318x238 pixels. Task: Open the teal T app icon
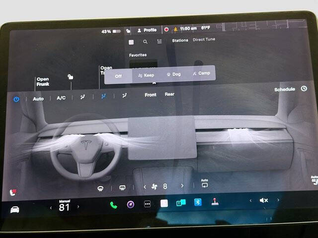point(181,203)
